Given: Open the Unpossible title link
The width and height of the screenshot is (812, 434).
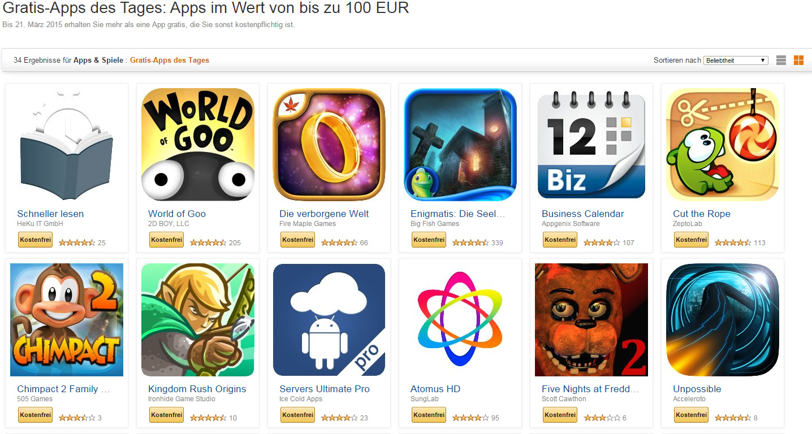Looking at the screenshot, I should point(697,389).
